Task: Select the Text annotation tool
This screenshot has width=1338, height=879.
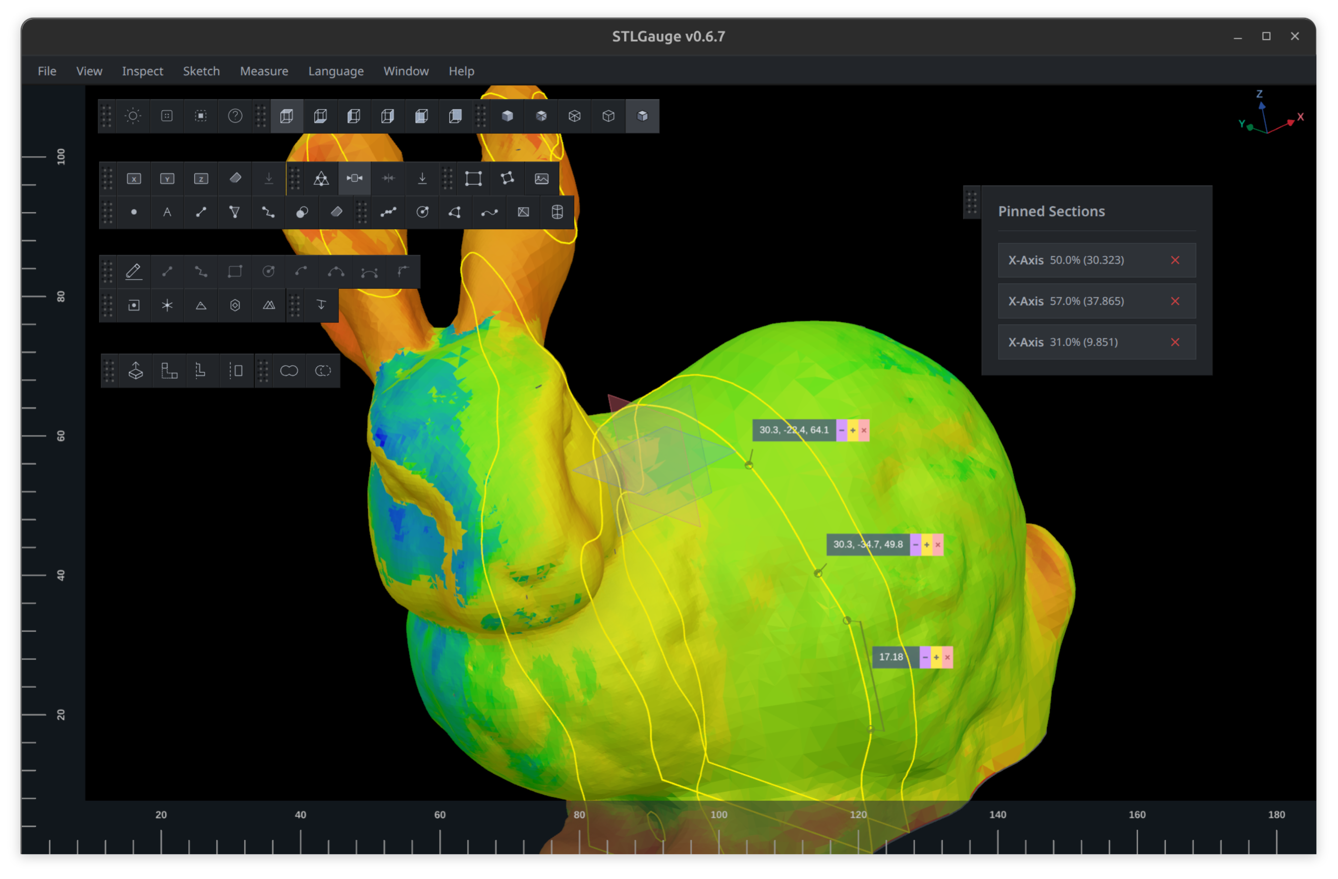Action: click(167, 212)
